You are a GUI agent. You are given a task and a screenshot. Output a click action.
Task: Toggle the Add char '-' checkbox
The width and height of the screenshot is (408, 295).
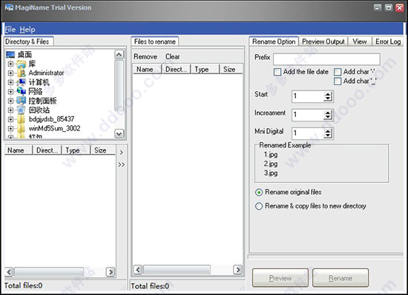coord(338,72)
